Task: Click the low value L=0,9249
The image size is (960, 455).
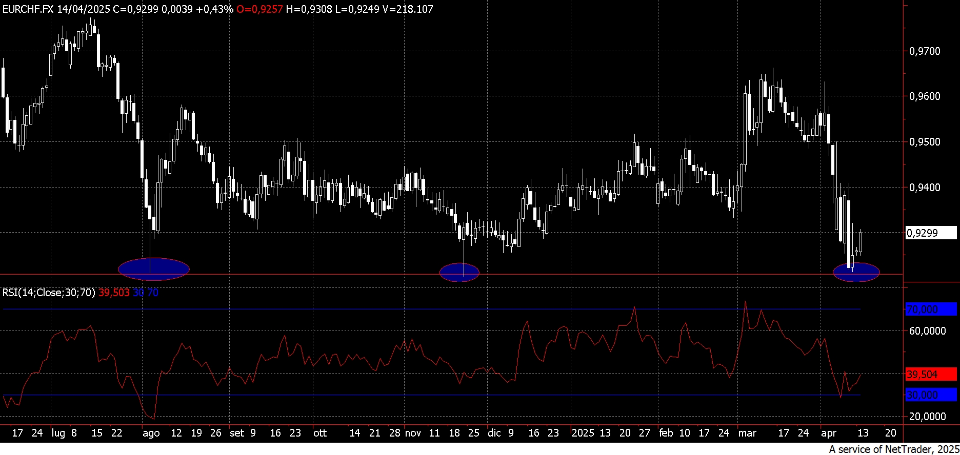Action: [357, 9]
